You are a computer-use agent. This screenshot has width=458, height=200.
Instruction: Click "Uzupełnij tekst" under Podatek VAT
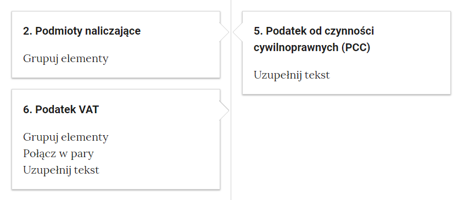pyautogui.click(x=61, y=170)
